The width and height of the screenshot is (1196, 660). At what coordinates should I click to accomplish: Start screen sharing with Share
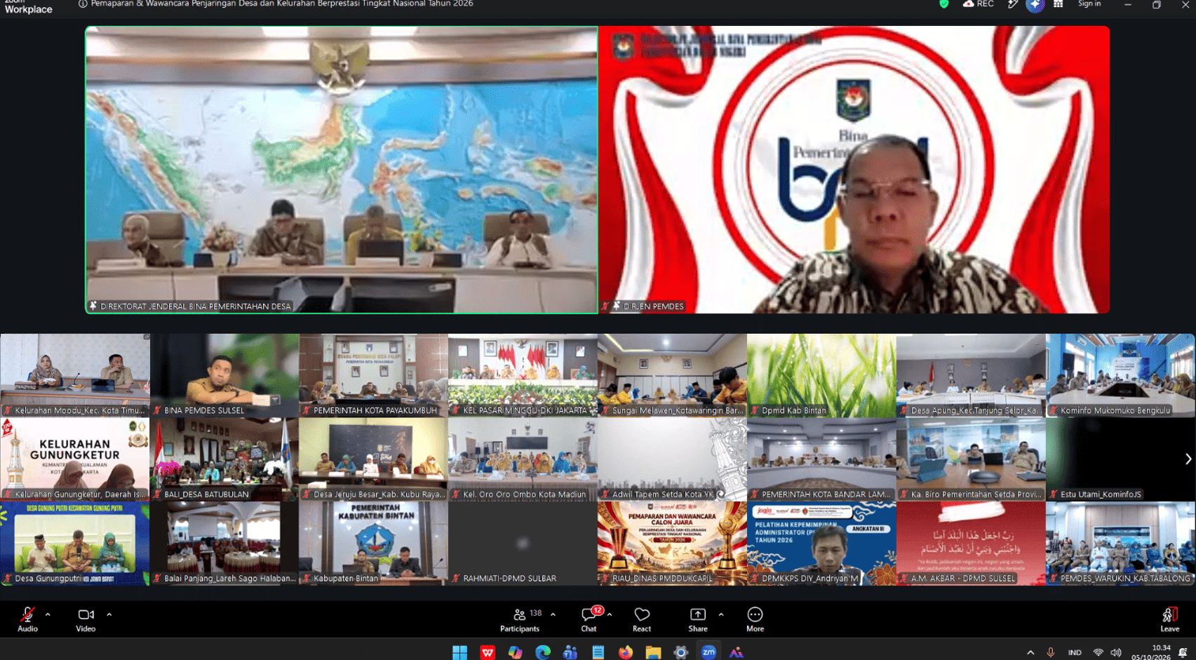(x=698, y=619)
